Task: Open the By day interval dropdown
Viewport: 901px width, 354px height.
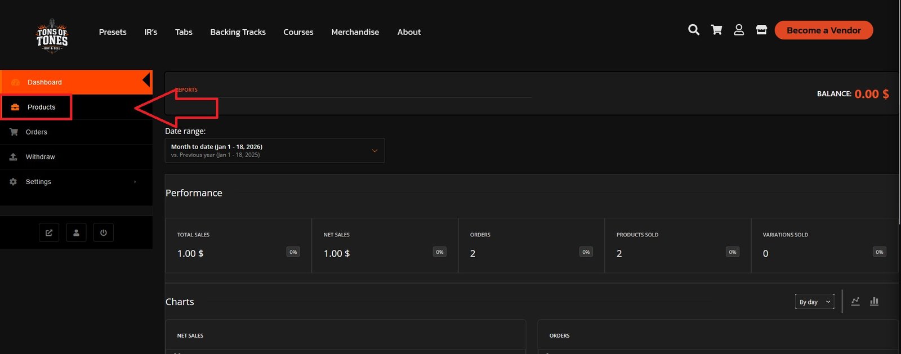Action: (814, 302)
